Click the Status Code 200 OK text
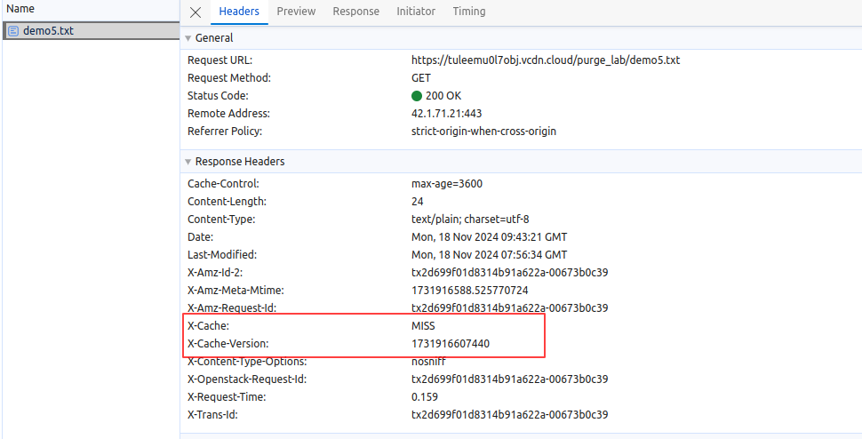Image resolution: width=862 pixels, height=439 pixels. [443, 96]
